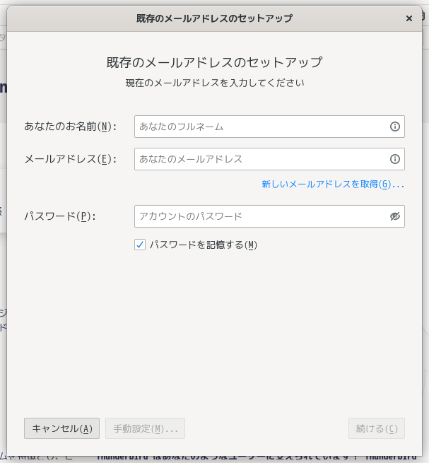Image resolution: width=429 pixels, height=463 pixels.
Task: Click the info icon in the name field
Action: (395, 127)
